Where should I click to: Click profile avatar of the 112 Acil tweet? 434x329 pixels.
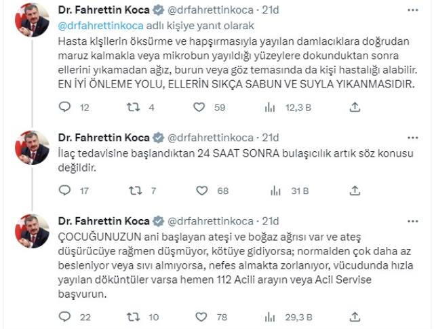pyautogui.click(x=32, y=232)
